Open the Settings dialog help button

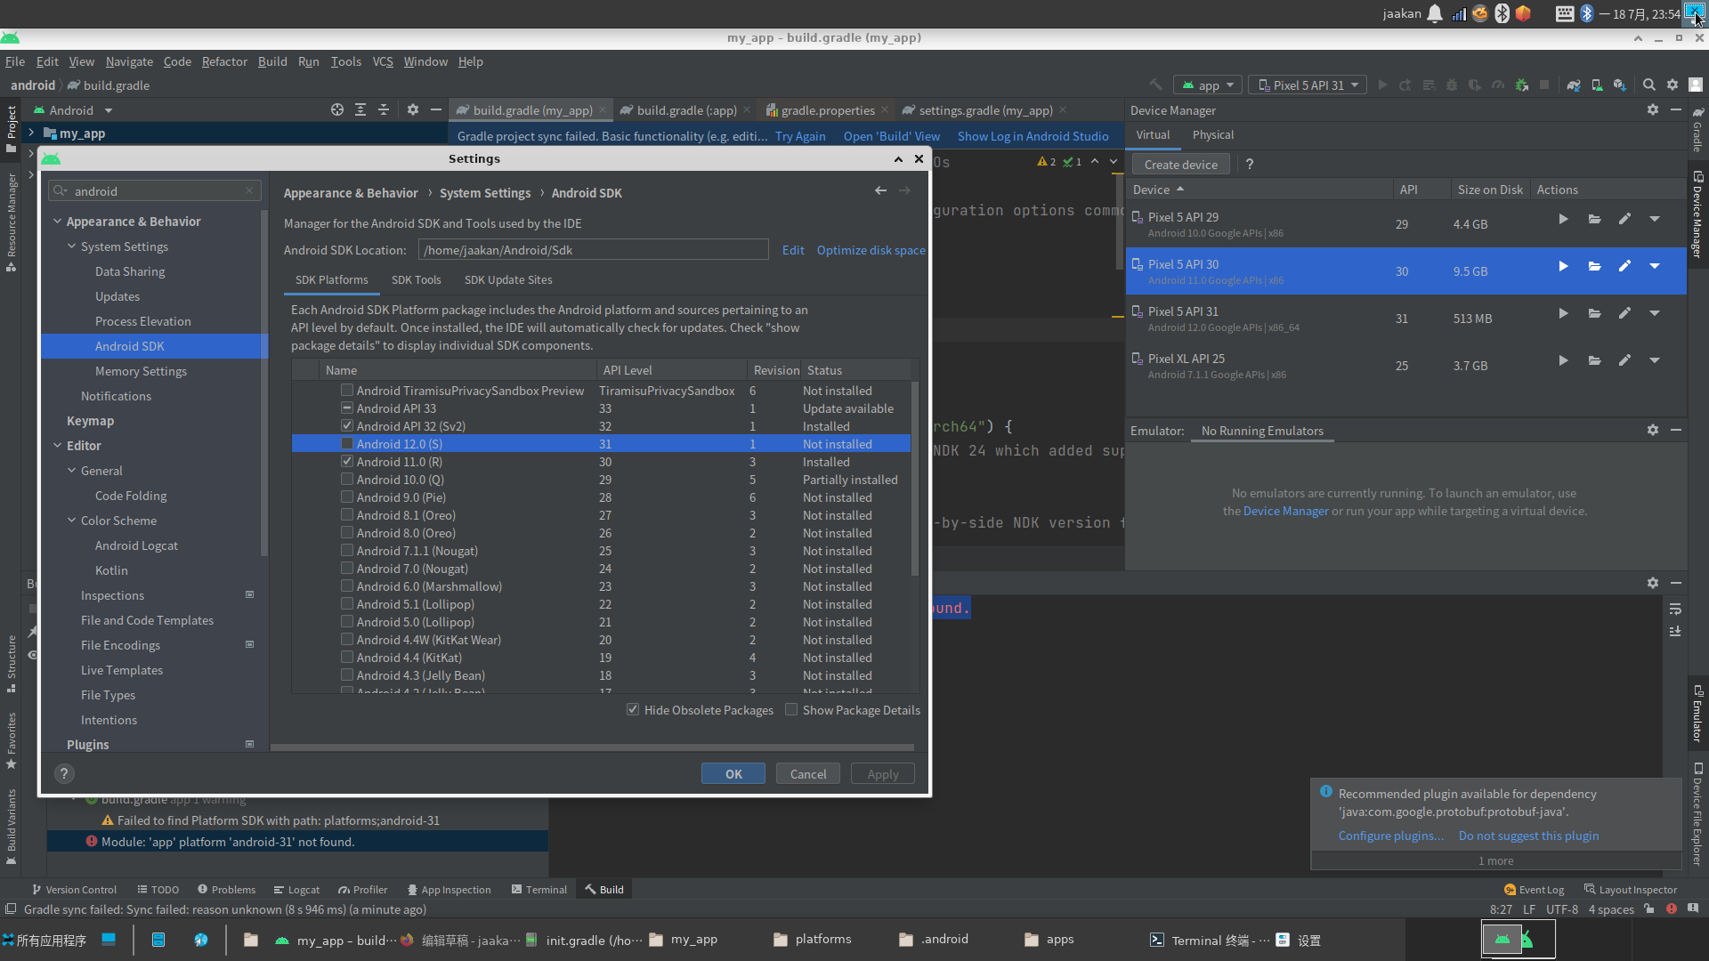(x=64, y=773)
